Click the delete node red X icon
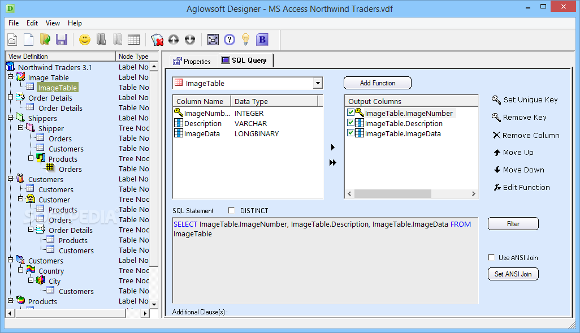Screen dimensions: 580x333 pos(157,40)
